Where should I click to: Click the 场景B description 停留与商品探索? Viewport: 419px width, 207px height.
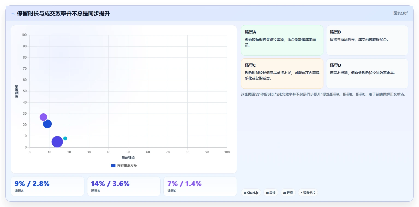click(x=359, y=39)
